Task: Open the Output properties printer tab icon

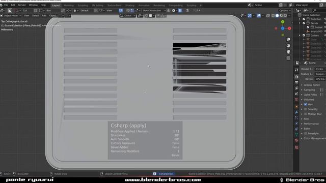Action: [296, 82]
